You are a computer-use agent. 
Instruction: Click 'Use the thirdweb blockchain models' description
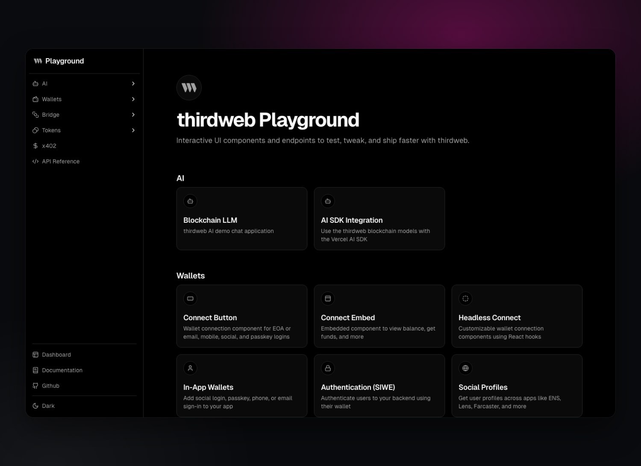click(376, 235)
